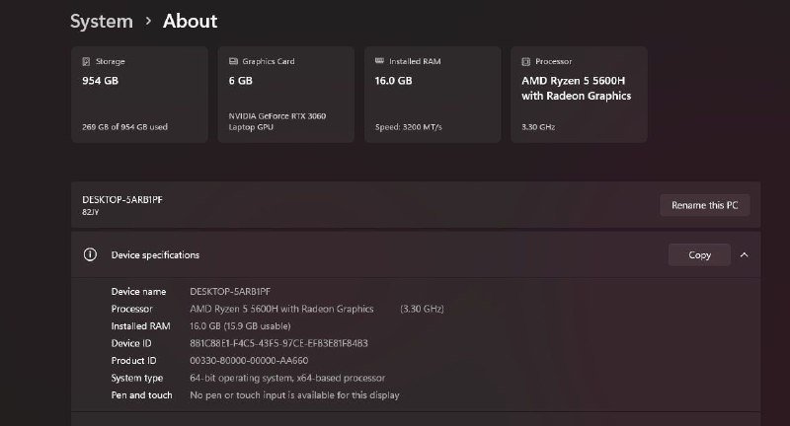Click the Device specifications info icon

(x=90, y=254)
